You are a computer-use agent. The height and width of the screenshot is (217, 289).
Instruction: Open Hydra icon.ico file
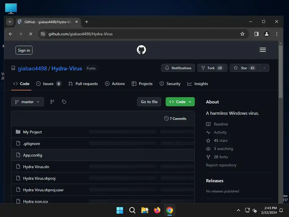[x=36, y=201]
